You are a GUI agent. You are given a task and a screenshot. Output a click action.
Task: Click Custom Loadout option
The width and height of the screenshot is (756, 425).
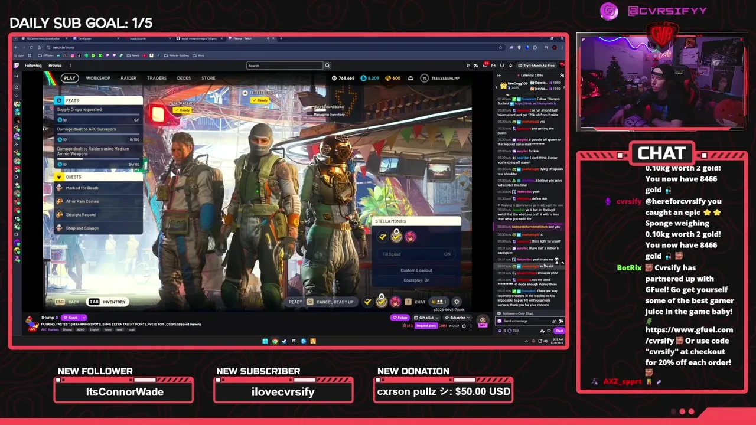click(416, 270)
